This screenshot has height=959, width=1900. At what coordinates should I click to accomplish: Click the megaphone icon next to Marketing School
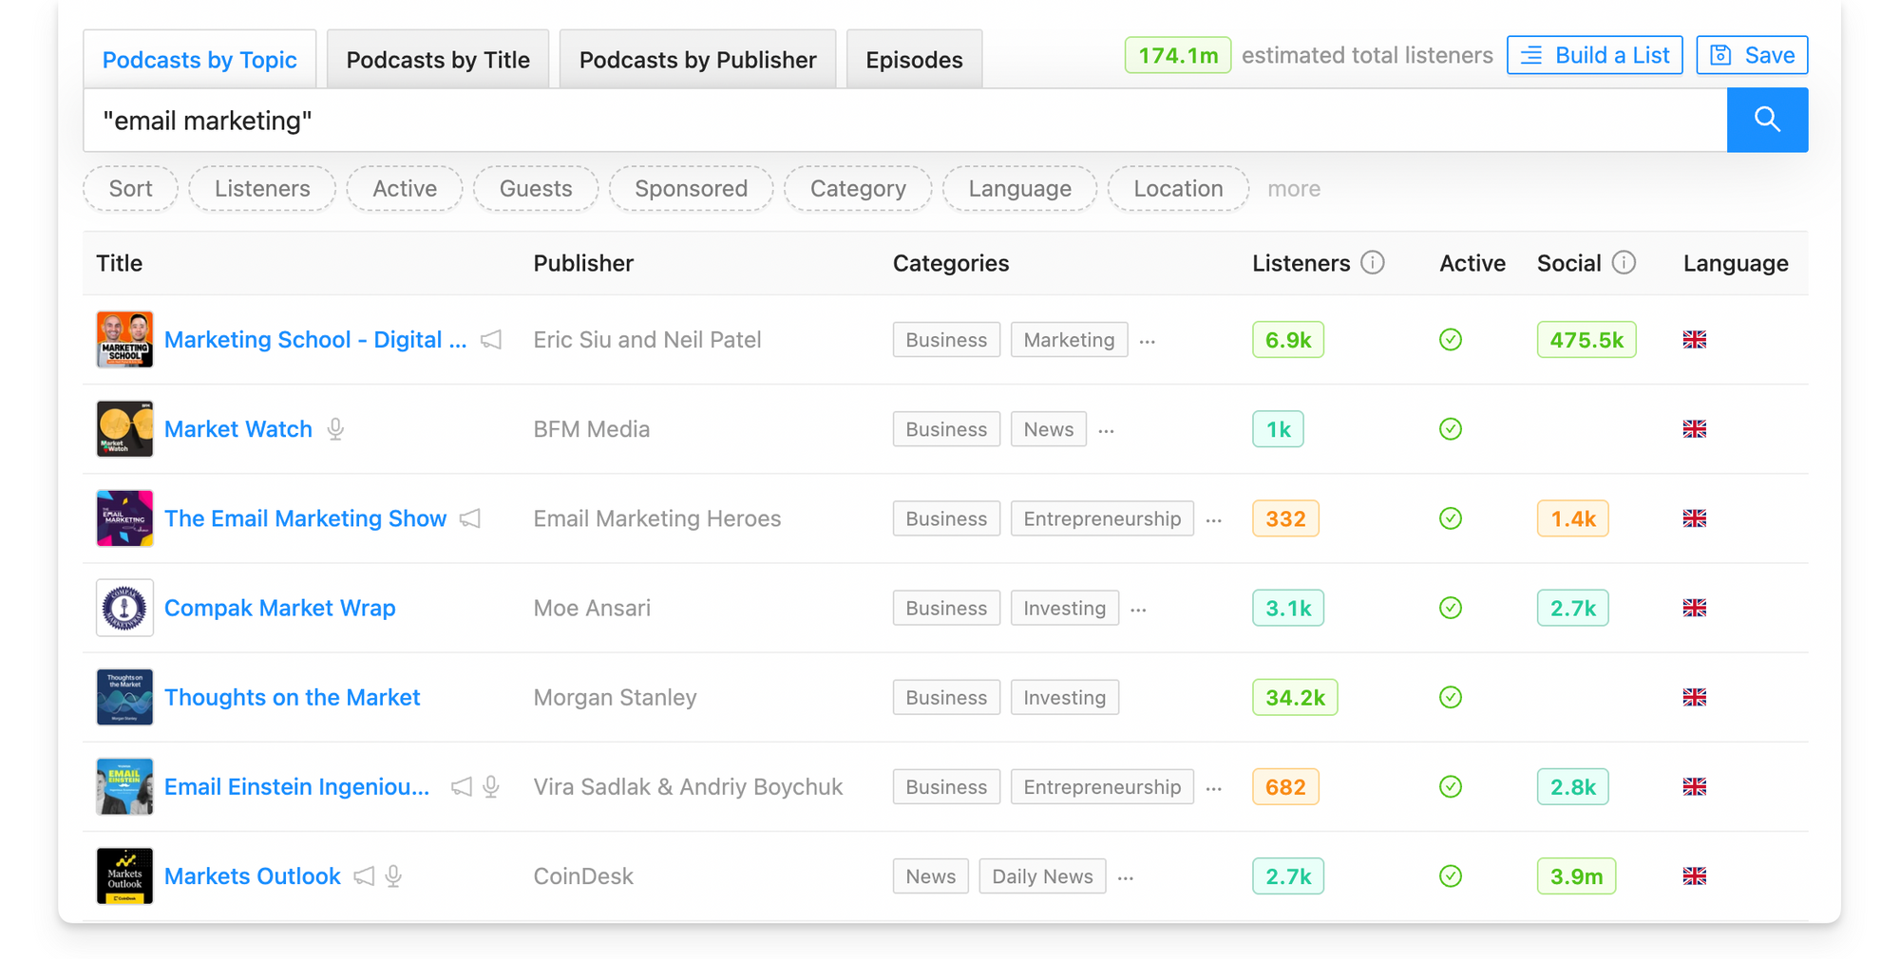tap(491, 340)
